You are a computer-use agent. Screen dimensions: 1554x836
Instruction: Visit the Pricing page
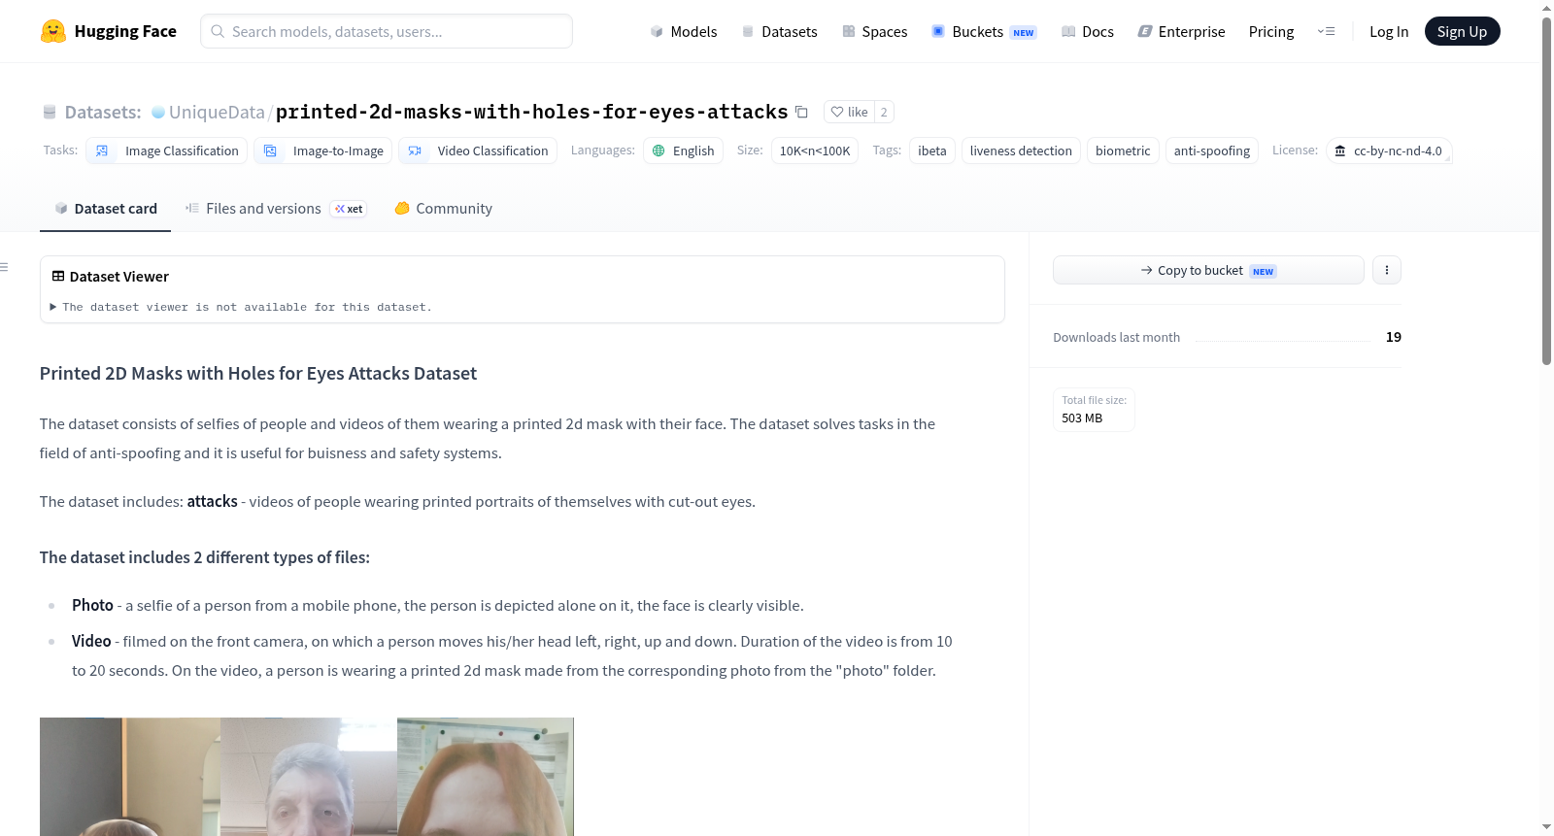click(x=1271, y=31)
